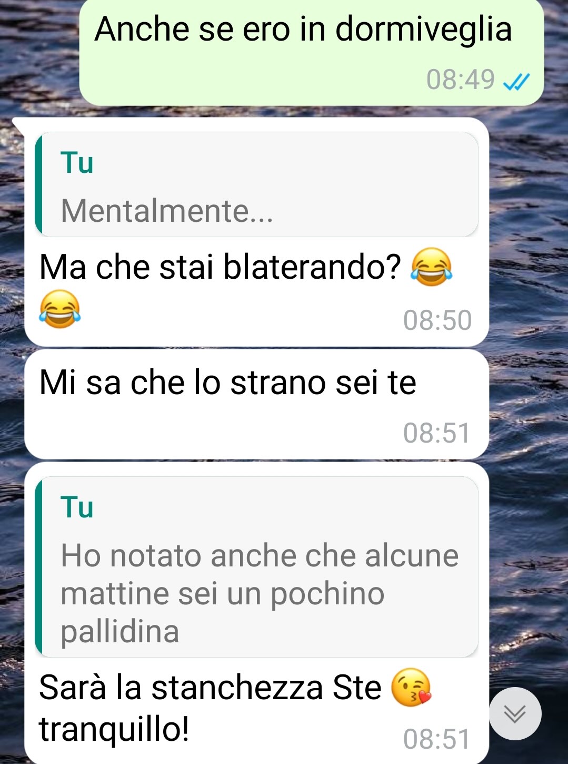
Task: Tap the 08:50 timestamp
Action: click(x=437, y=320)
